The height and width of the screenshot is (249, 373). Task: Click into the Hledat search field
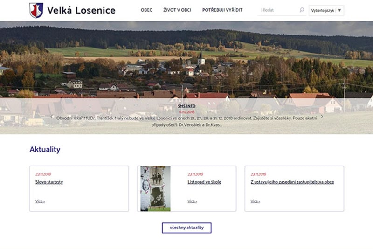tap(278, 10)
